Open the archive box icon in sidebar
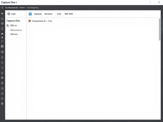This screenshot has height=122, width=163. pyautogui.click(x=2, y=24)
